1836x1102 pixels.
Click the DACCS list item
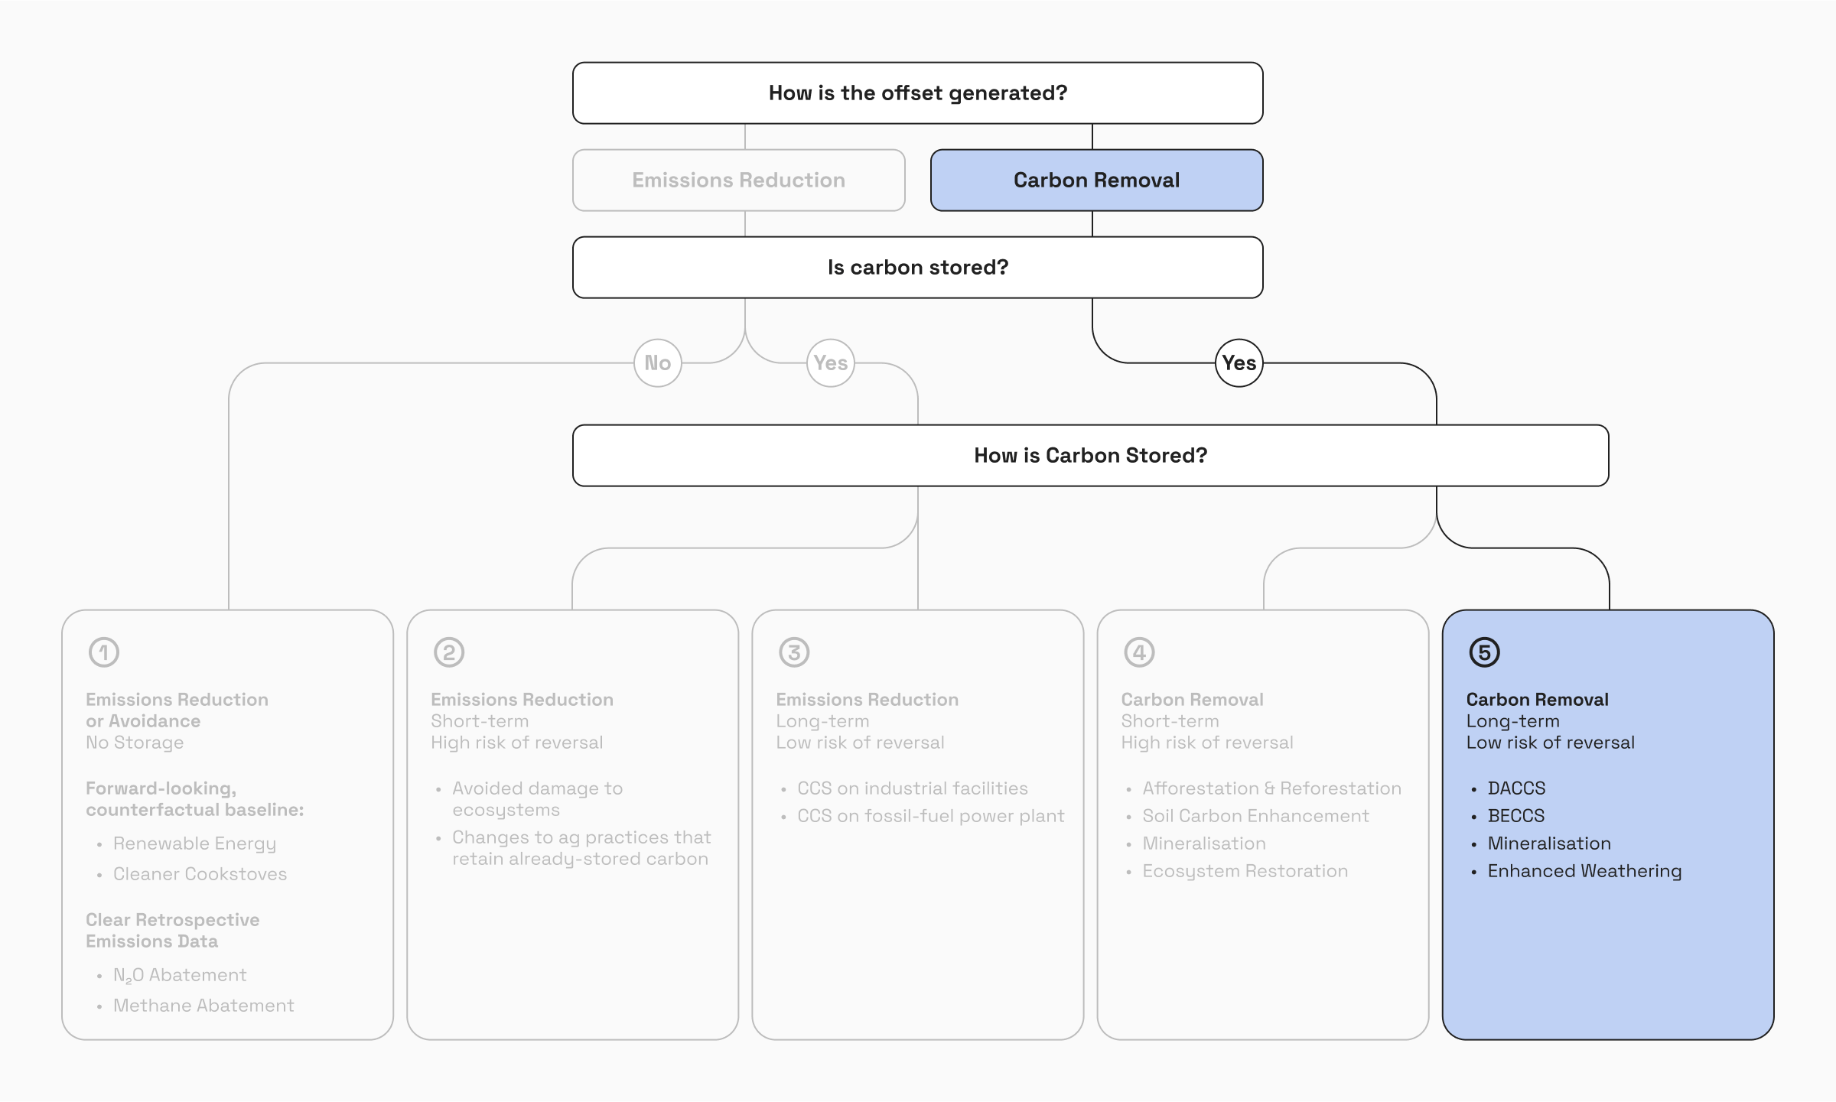click(x=1516, y=788)
